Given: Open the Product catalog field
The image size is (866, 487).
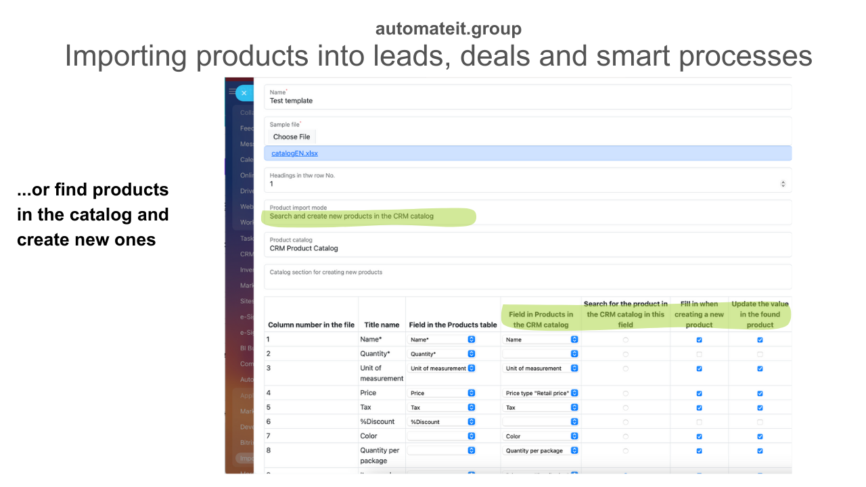Looking at the screenshot, I should 527,248.
